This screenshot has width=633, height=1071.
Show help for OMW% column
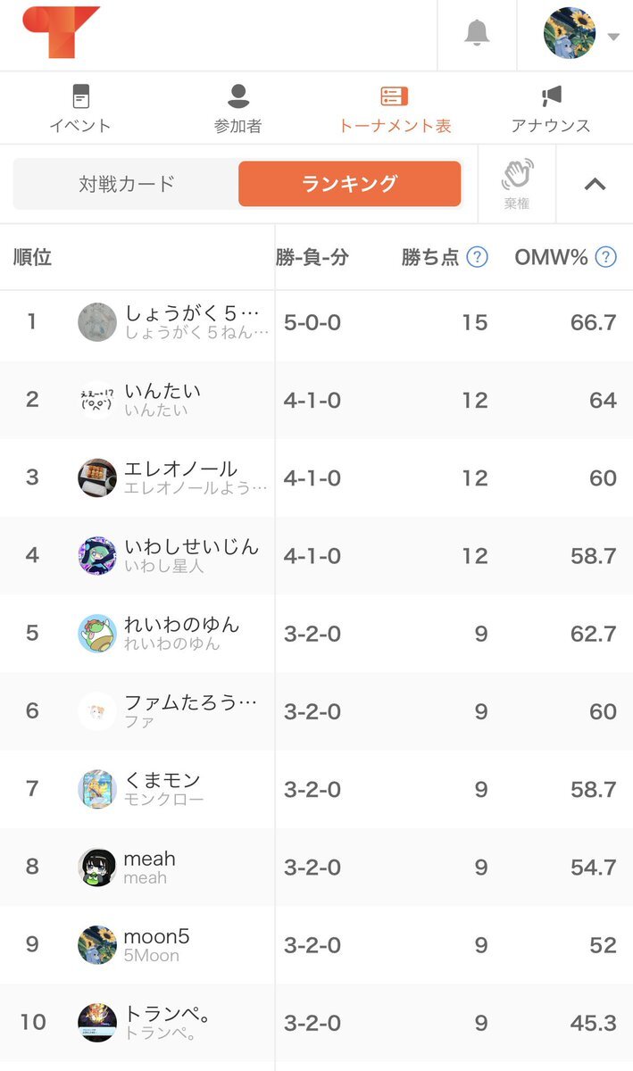[606, 258]
